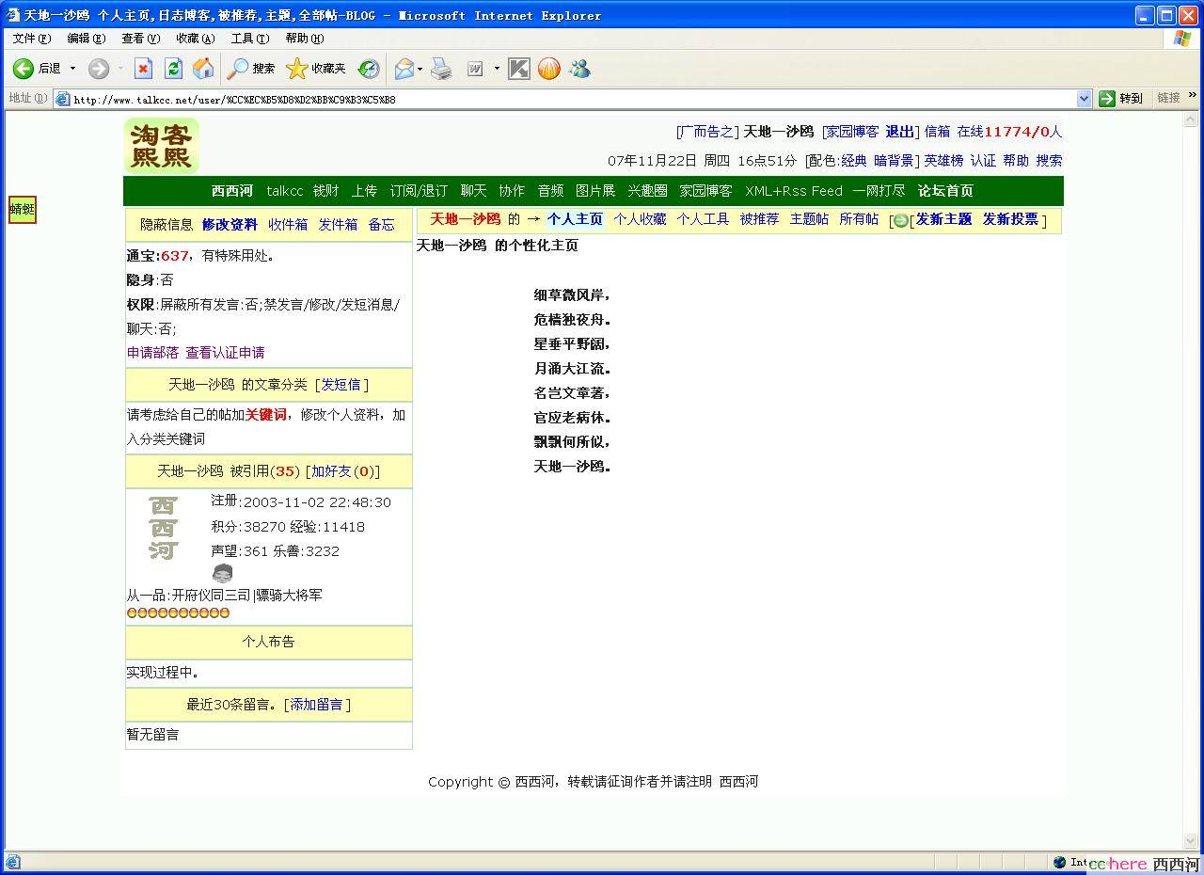Select the 主题帖 tab
The width and height of the screenshot is (1204, 875).
click(x=809, y=219)
